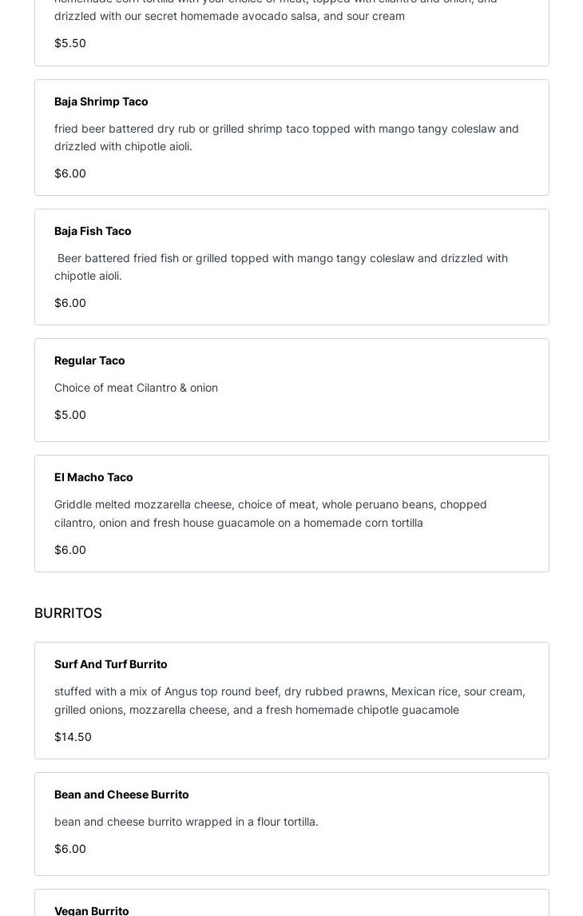Click the $5.00 Regular Taco price
The height and width of the screenshot is (916, 583).
70,415
